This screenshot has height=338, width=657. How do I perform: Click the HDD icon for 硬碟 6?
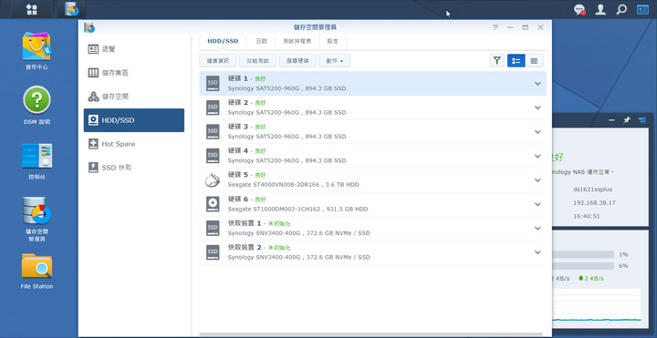[213, 204]
